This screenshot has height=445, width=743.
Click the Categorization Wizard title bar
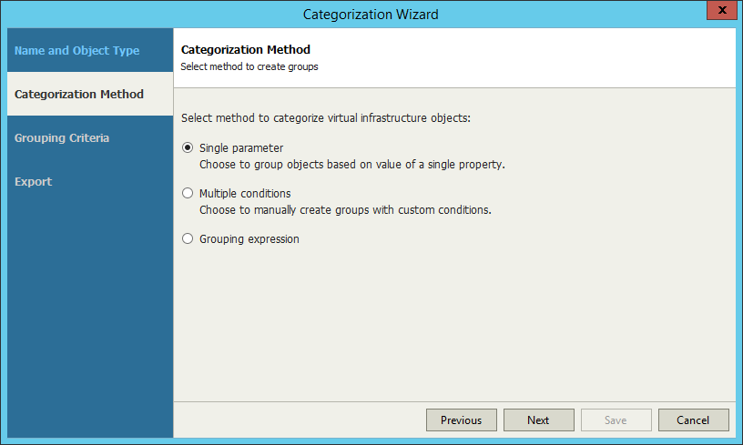point(371,15)
